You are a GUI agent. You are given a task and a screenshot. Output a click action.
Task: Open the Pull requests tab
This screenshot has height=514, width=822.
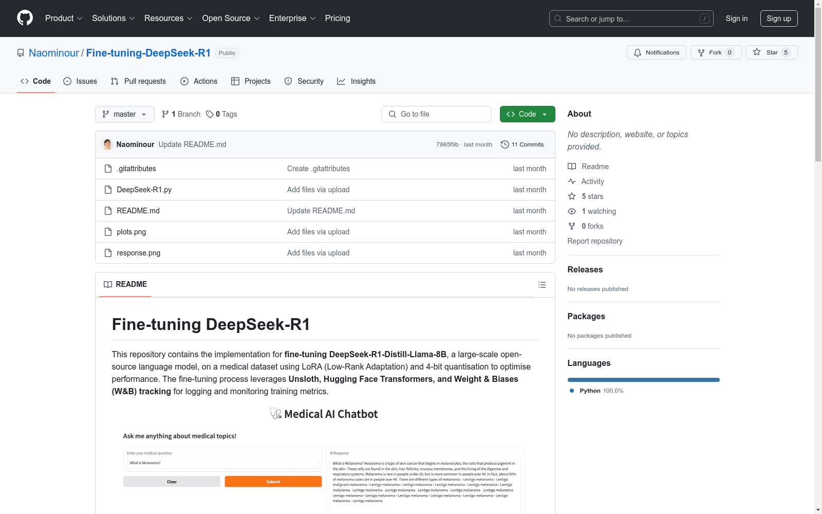click(138, 81)
